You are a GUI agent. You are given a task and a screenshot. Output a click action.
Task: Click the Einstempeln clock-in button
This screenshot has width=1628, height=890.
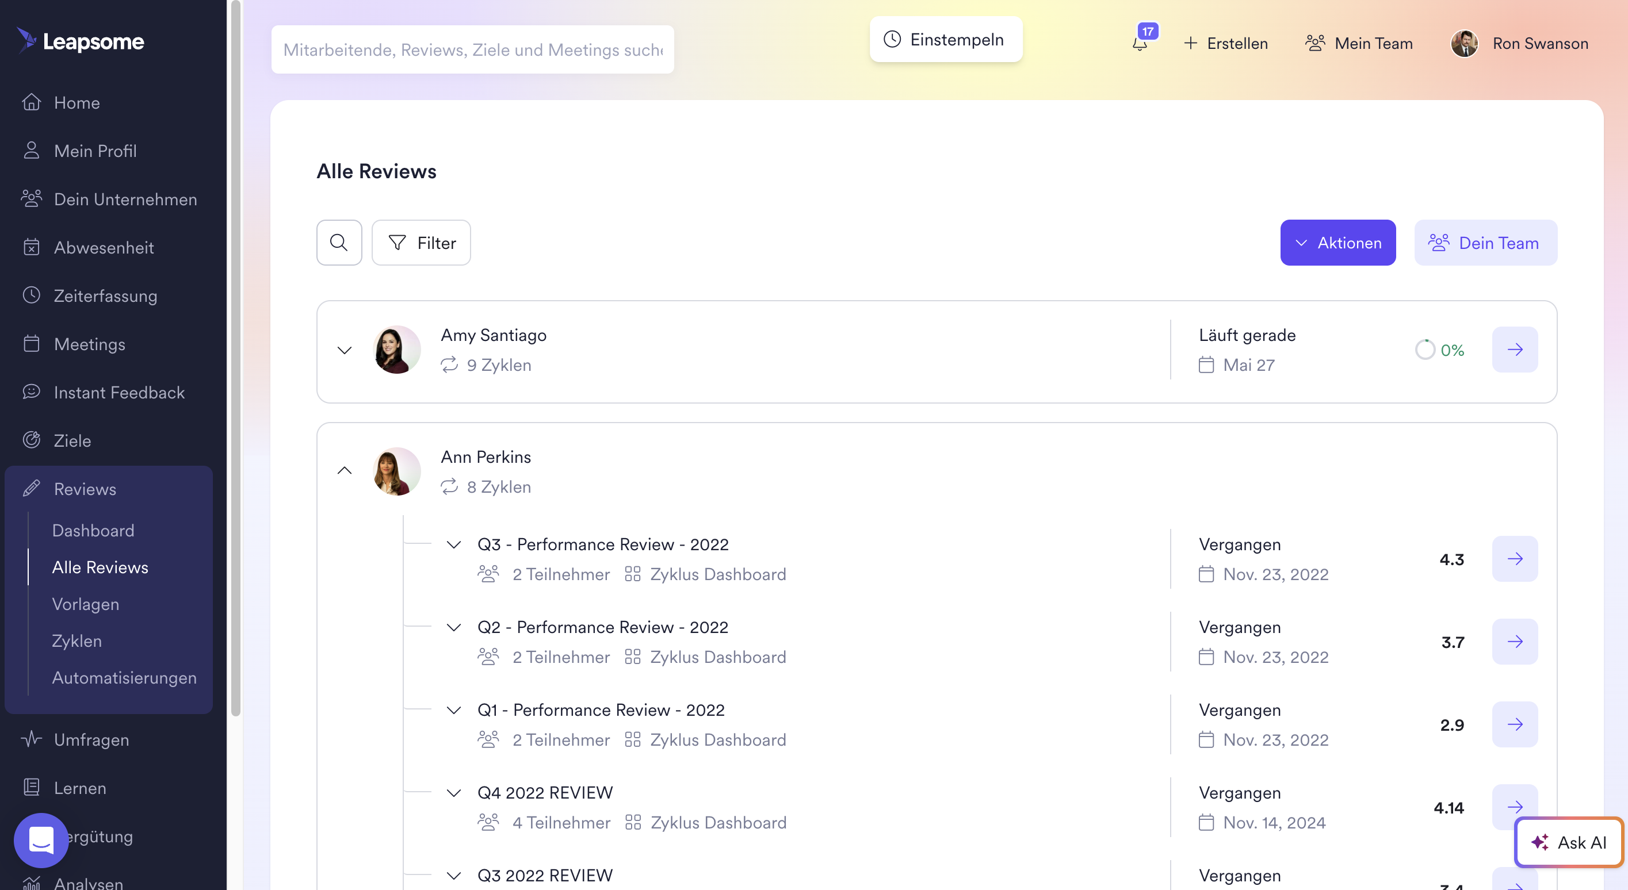(x=946, y=39)
